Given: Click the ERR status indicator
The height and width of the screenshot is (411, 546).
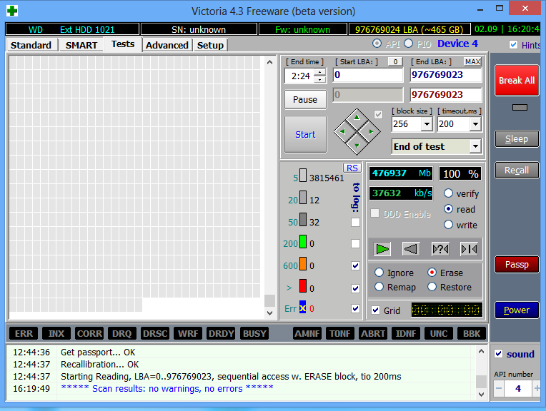Looking at the screenshot, I should (24, 333).
